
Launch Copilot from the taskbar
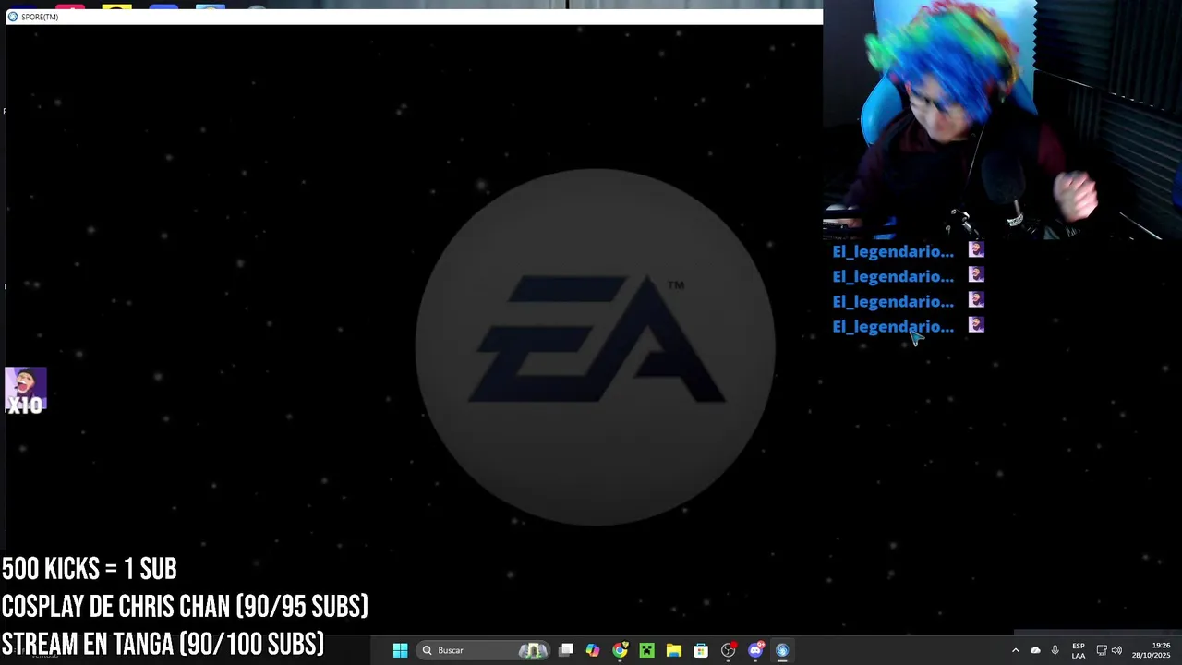click(593, 650)
